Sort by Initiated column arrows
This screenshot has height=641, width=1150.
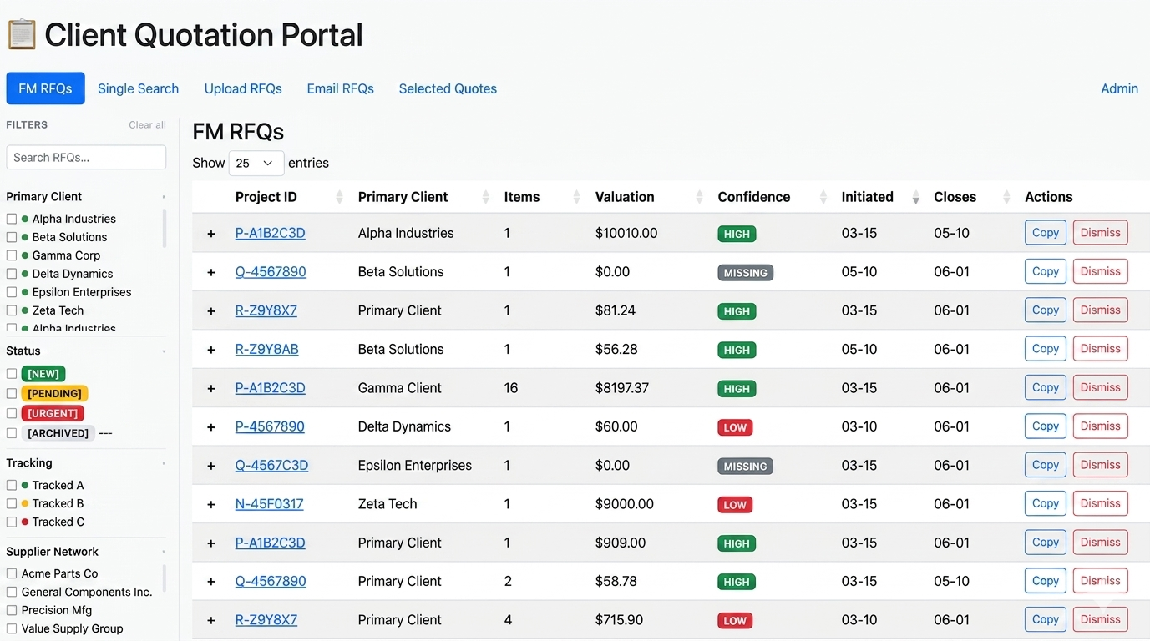916,197
